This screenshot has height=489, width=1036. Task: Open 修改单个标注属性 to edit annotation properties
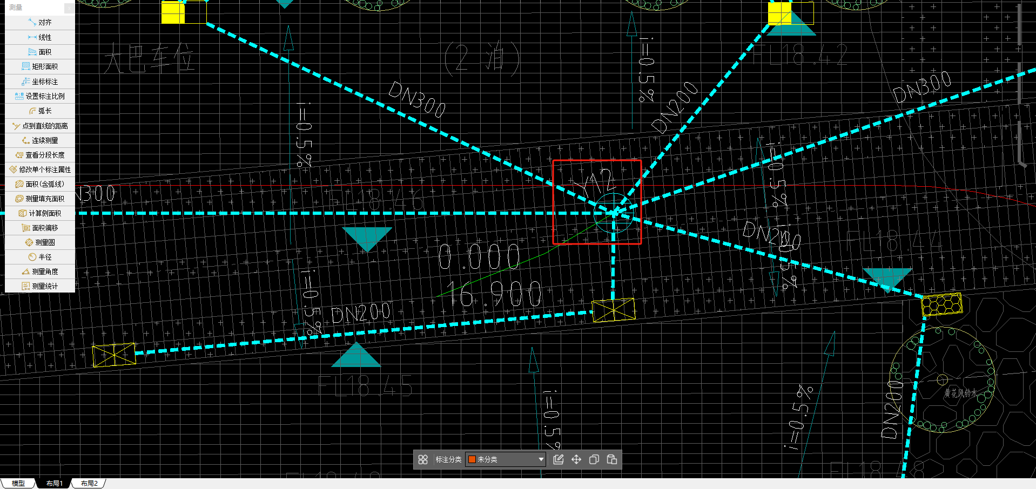pyautogui.click(x=40, y=169)
